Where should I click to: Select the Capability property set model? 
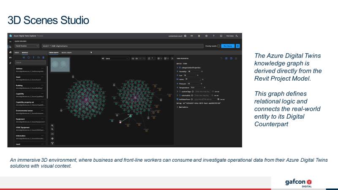30,103
